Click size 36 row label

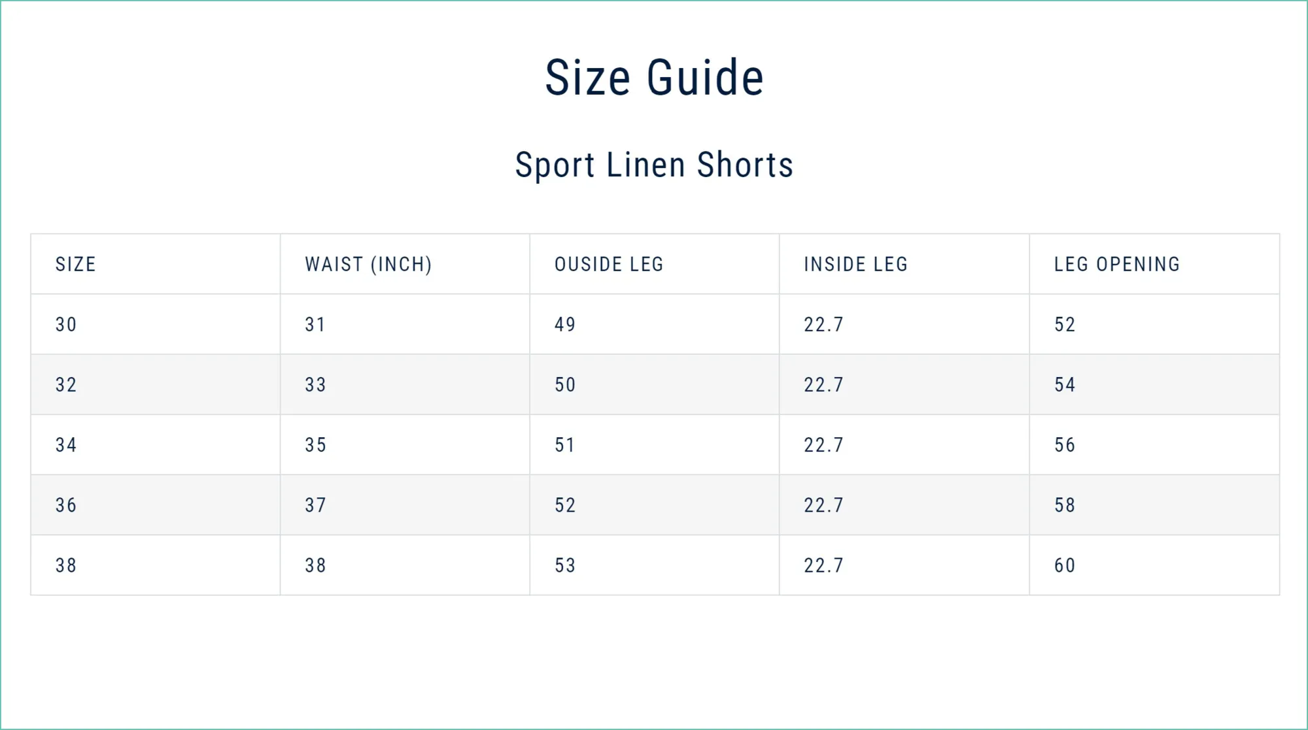click(66, 505)
